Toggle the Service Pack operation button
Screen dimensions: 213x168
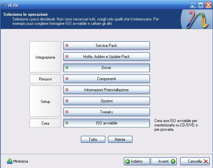click(106, 46)
